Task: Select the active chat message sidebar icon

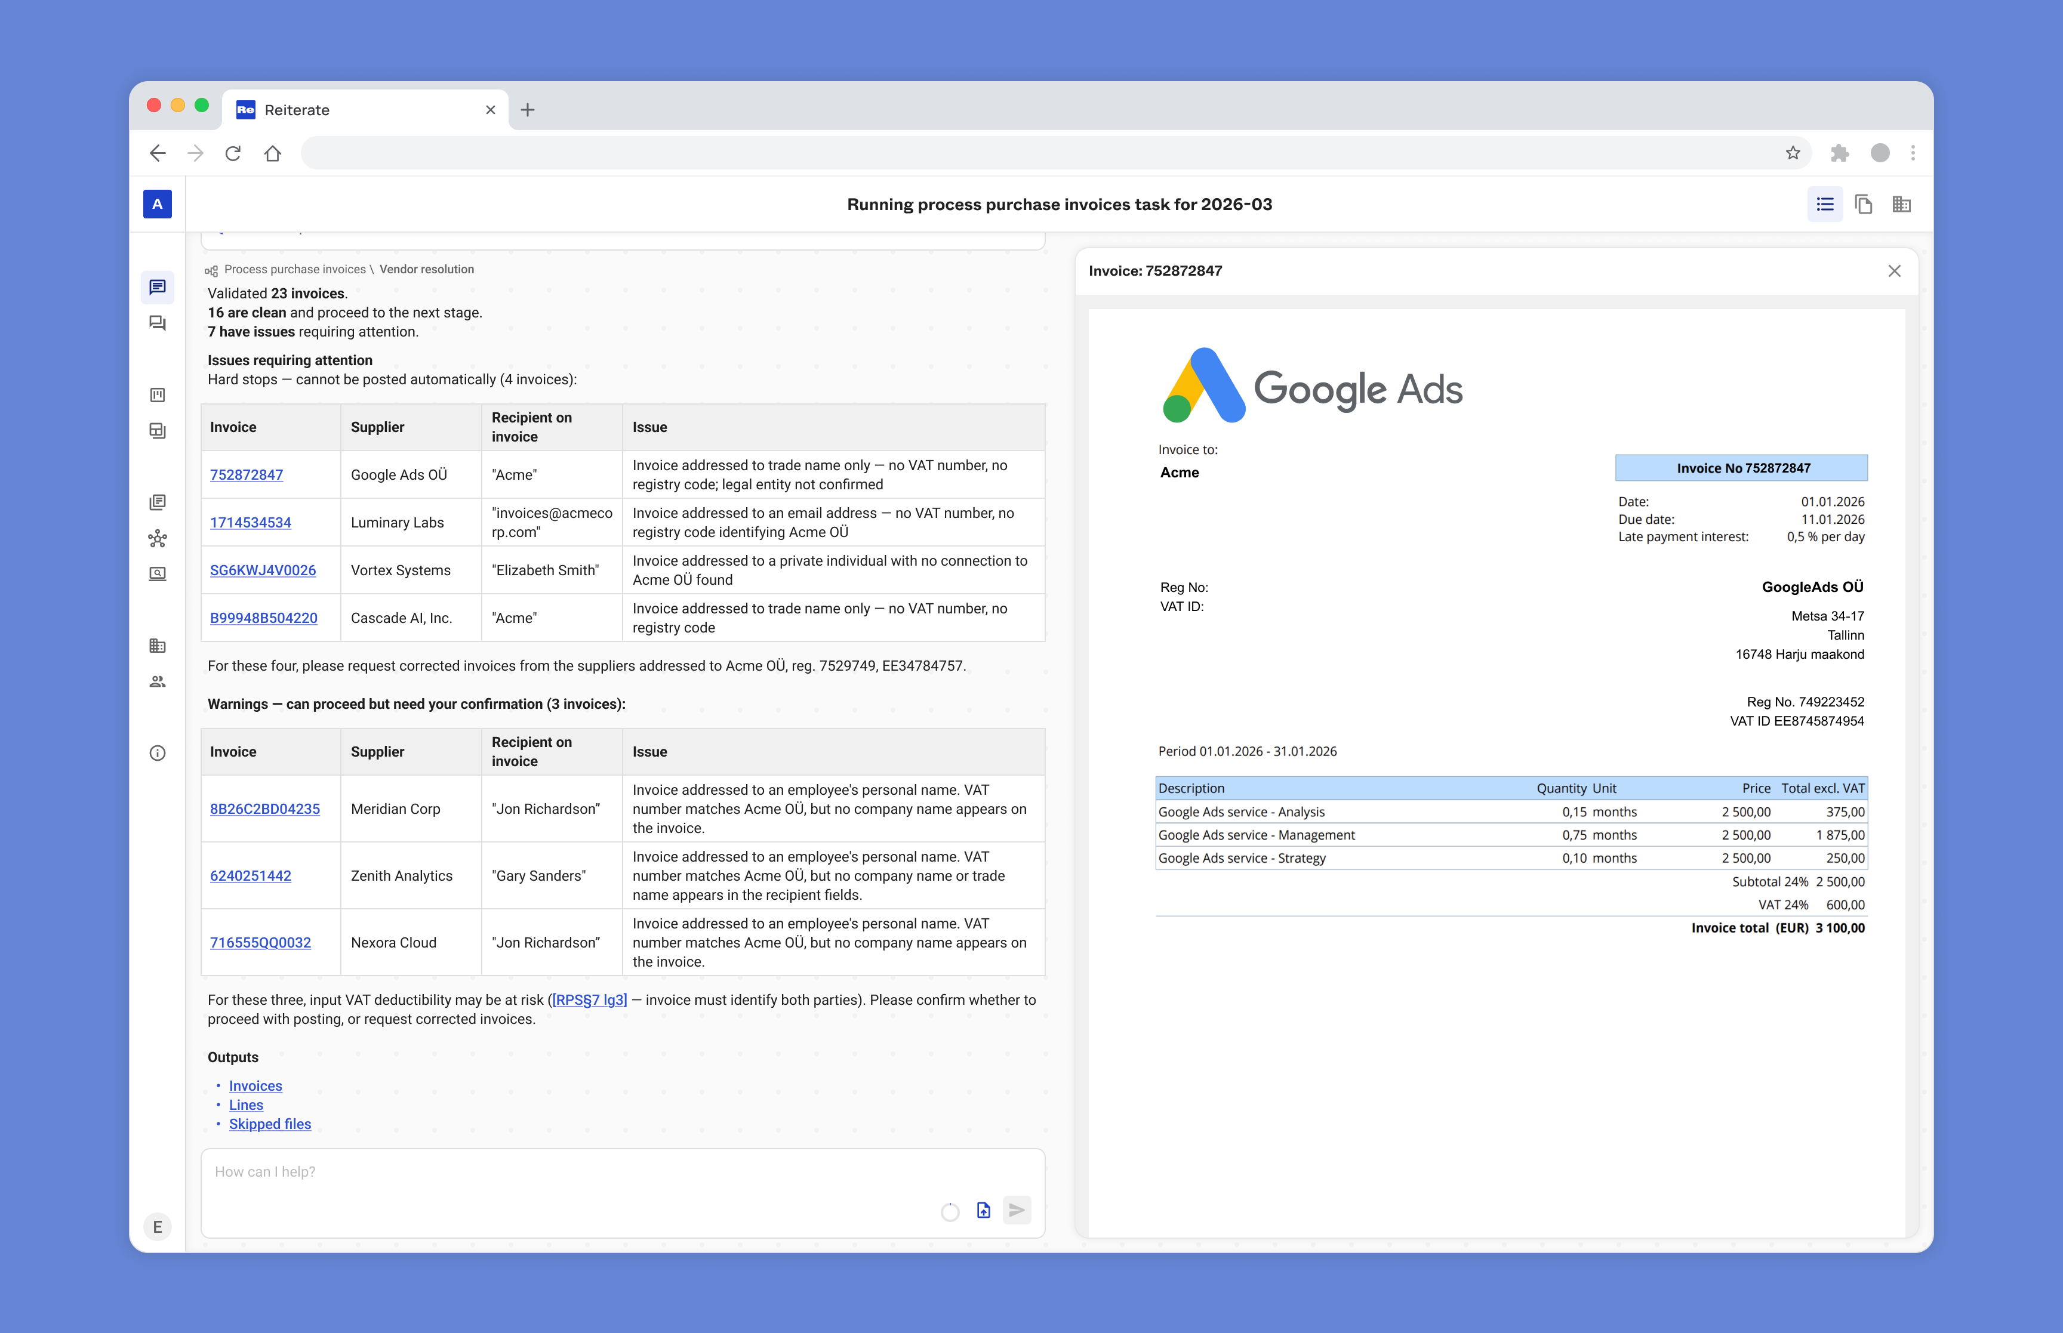Action: coord(158,288)
